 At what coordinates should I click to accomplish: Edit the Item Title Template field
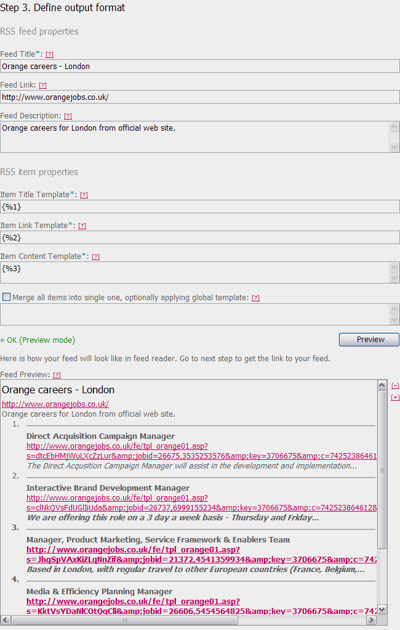(200, 207)
